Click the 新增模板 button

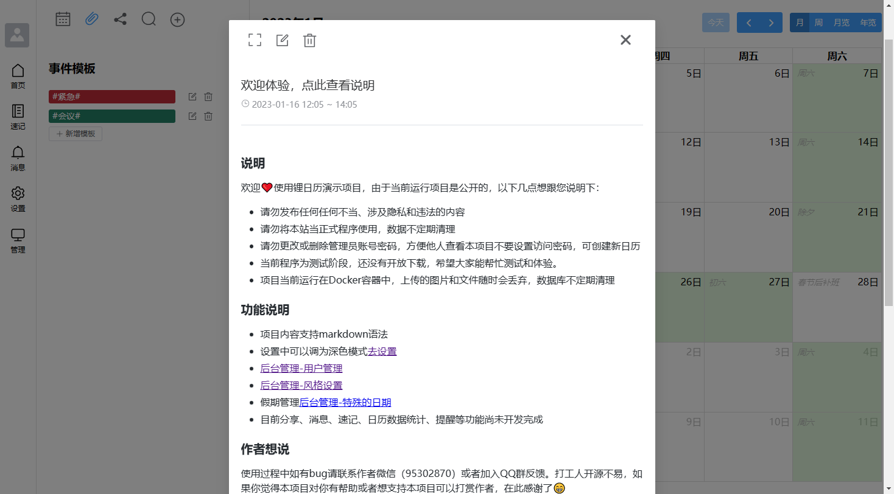(76, 134)
